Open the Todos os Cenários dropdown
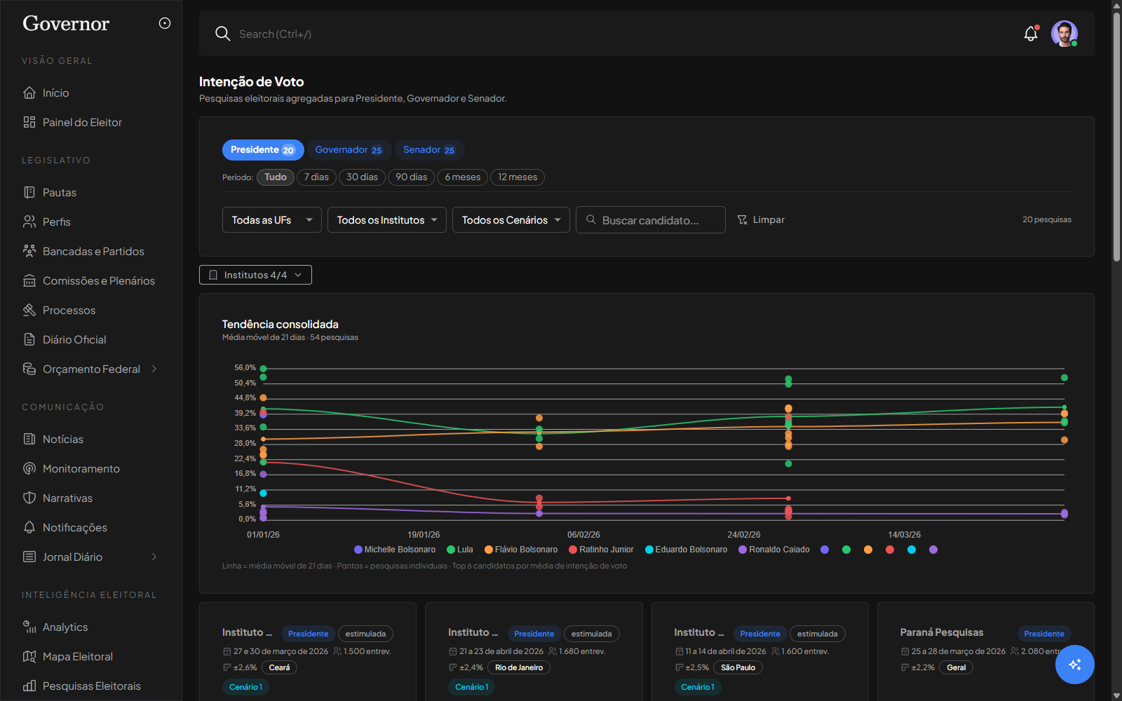 click(511, 220)
